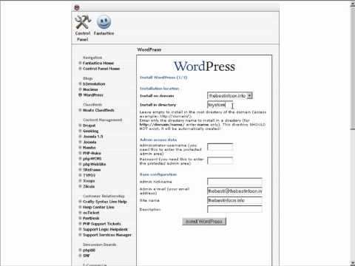Open TYPO3 installer link
The width and height of the screenshot is (355, 266).
(89, 175)
